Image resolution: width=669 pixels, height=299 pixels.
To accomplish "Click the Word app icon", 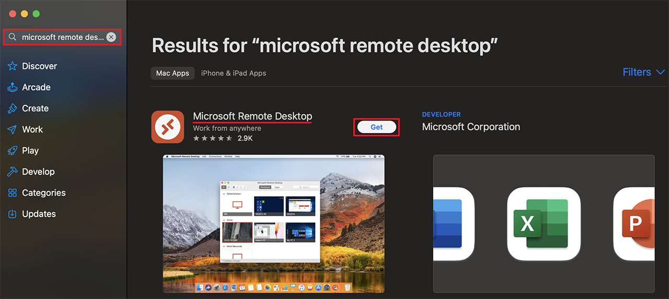I will click(453, 224).
